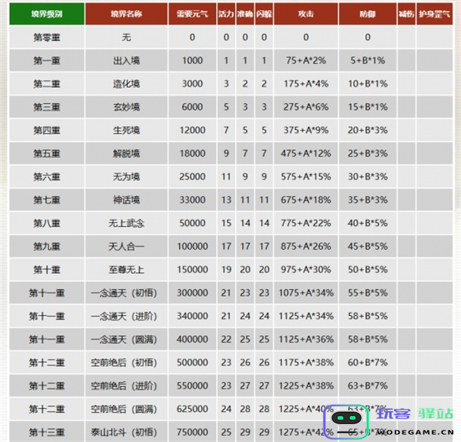The image size is (461, 442).
Task: Click the 空前绝后 (初悟) name cell
Action: pos(126,362)
